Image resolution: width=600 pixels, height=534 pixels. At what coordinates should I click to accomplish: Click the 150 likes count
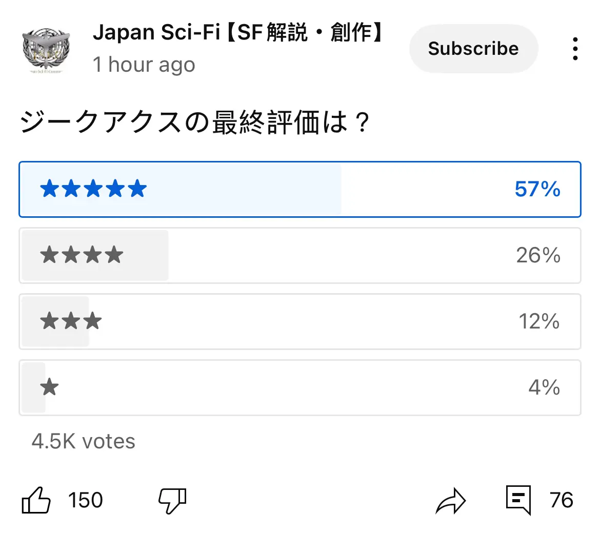(x=86, y=500)
